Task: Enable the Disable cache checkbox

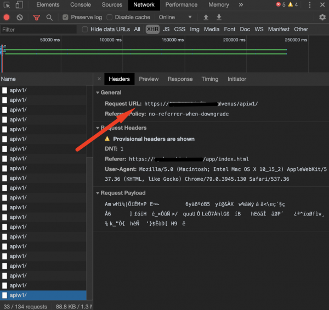Action: 110,18
